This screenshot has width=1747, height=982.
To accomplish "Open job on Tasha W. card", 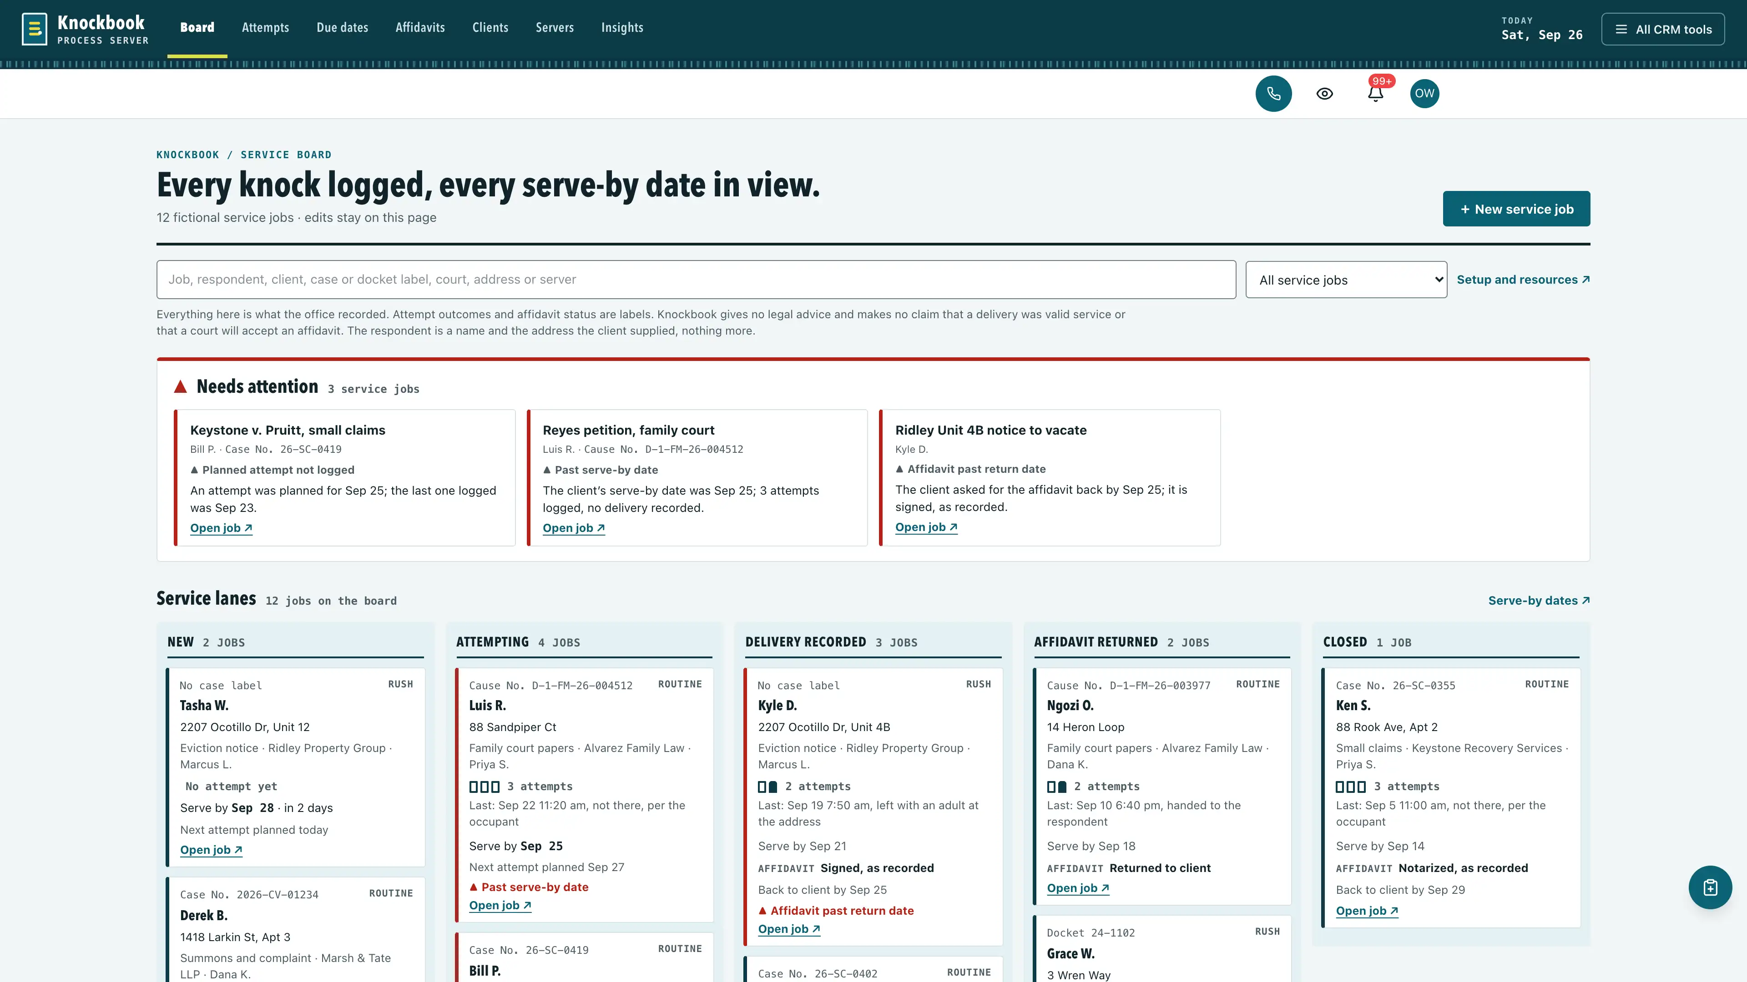I will [211, 850].
